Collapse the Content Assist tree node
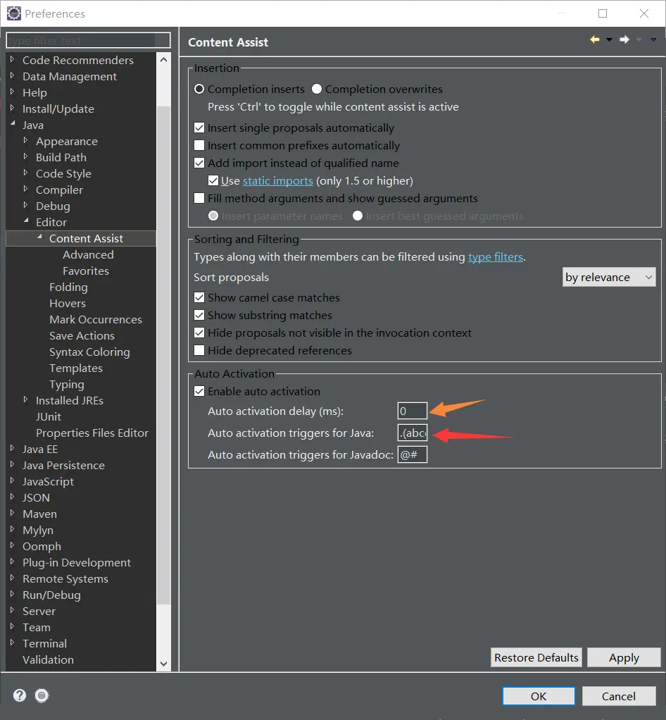Image resolution: width=666 pixels, height=720 pixels. coord(39,237)
